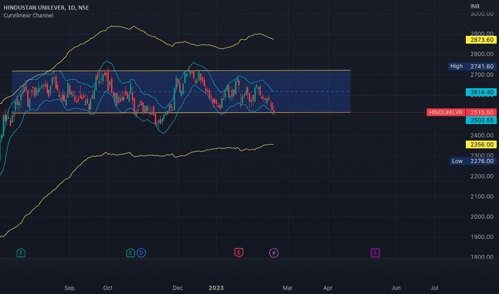Open the purple lightning event marker
The width and height of the screenshot is (499, 294).
point(274,253)
